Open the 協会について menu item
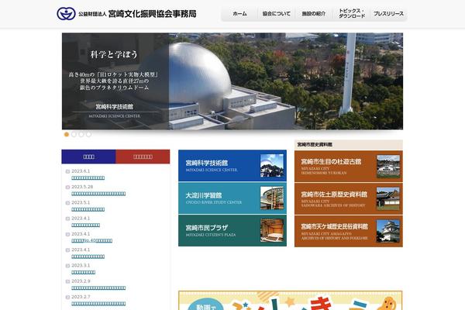The height and width of the screenshot is (310, 465). click(x=277, y=14)
